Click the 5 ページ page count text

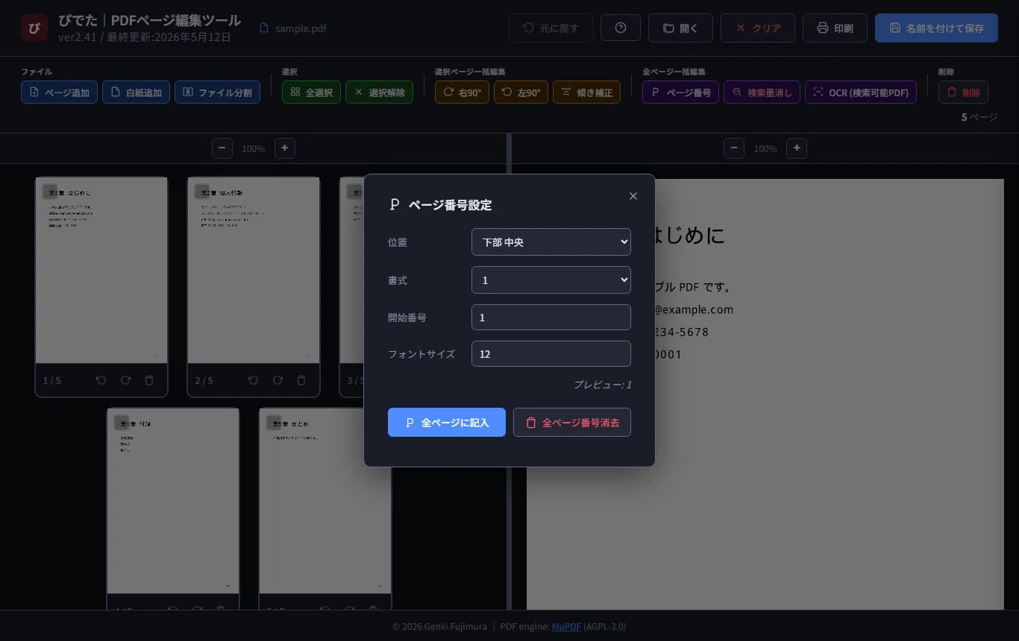coord(979,117)
